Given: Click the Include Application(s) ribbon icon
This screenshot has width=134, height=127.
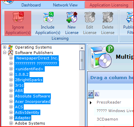Looking at the screenshot, I should (48, 17).
